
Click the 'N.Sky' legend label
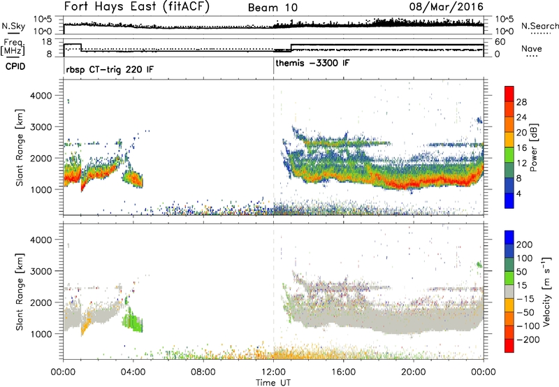click(x=13, y=27)
